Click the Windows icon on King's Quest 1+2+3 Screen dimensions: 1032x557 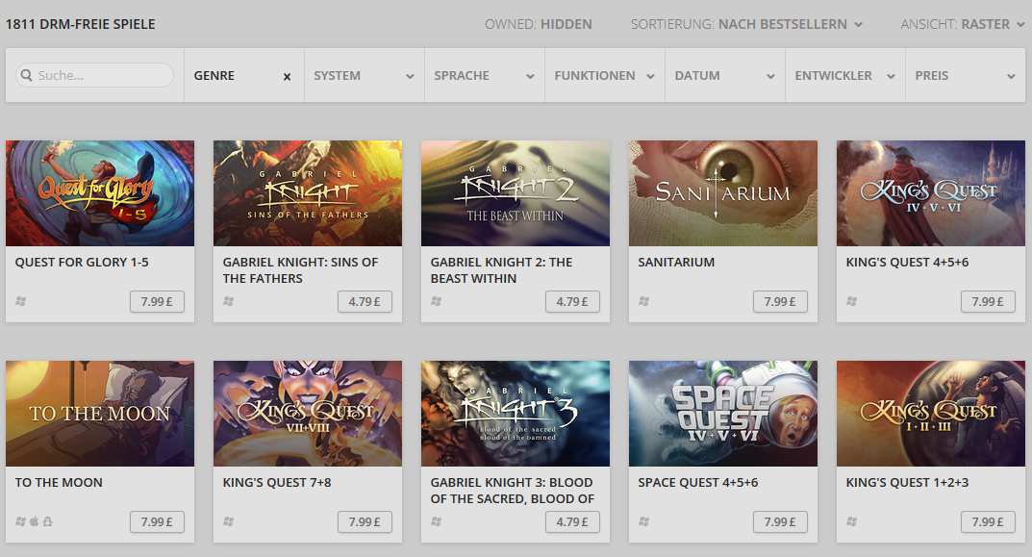851,521
